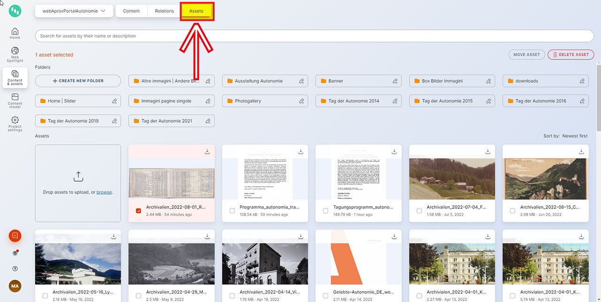This screenshot has height=302, width=601.
Task: Expand the webAprovPortalAutonomie project dropdown
Action: click(x=74, y=11)
